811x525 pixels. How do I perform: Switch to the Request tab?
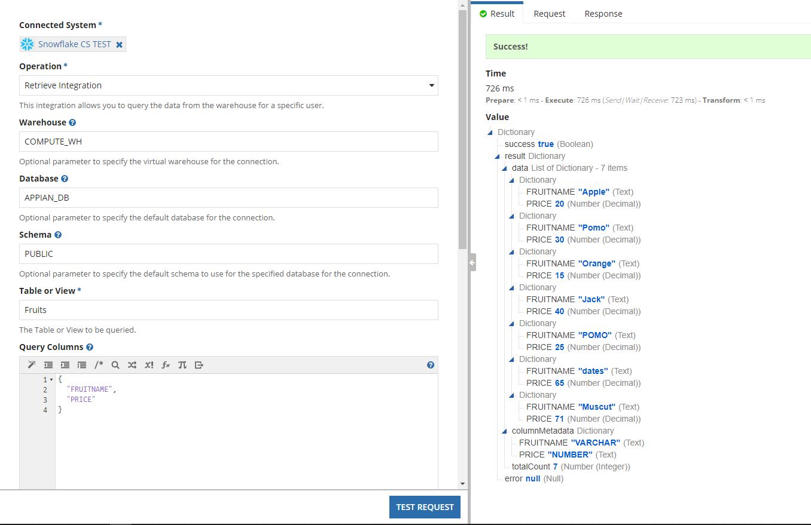[x=549, y=14]
